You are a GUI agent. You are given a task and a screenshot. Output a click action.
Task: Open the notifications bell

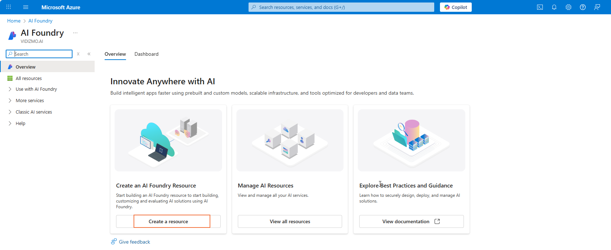pyautogui.click(x=554, y=7)
